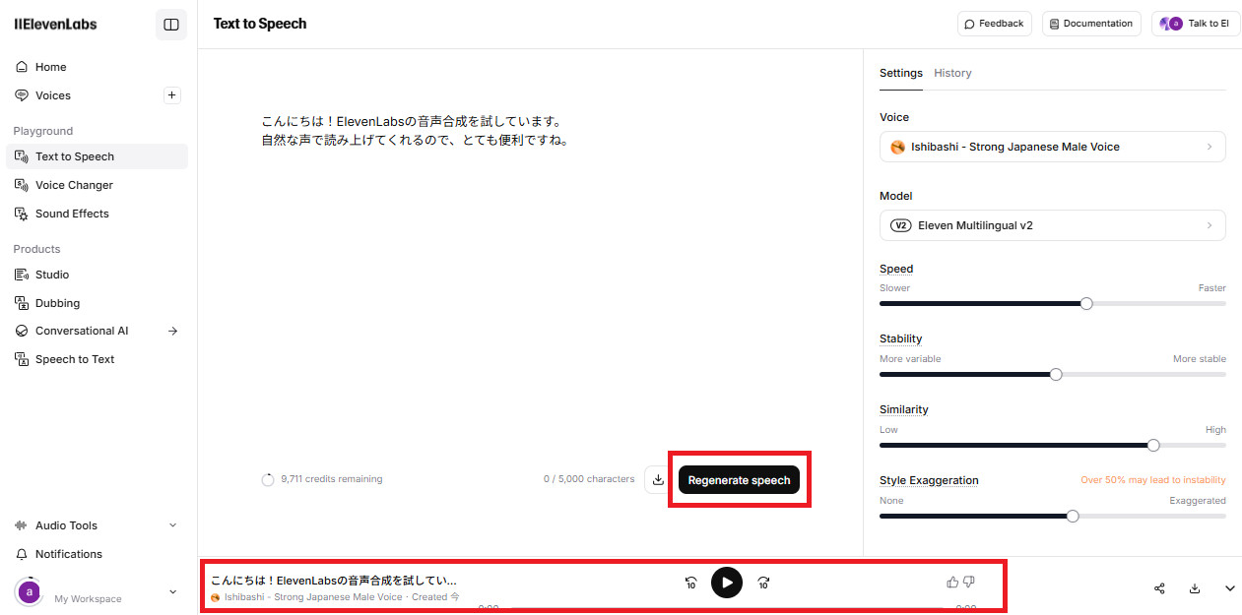
Task: Play the generated audio
Action: (x=727, y=583)
